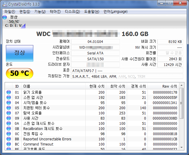This screenshot has width=189, height=155.
Task: Click the 최악 수치 column header
Action: [116, 86]
